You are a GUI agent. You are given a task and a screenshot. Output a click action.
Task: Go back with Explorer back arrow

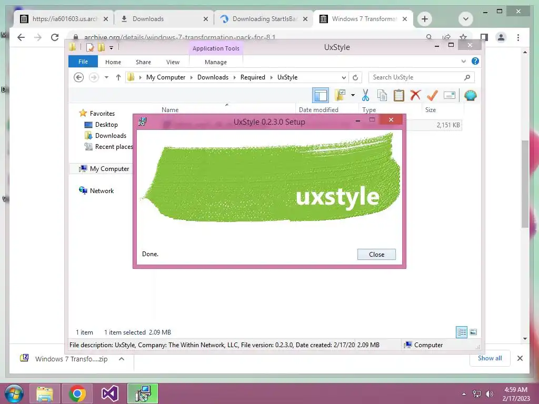79,77
